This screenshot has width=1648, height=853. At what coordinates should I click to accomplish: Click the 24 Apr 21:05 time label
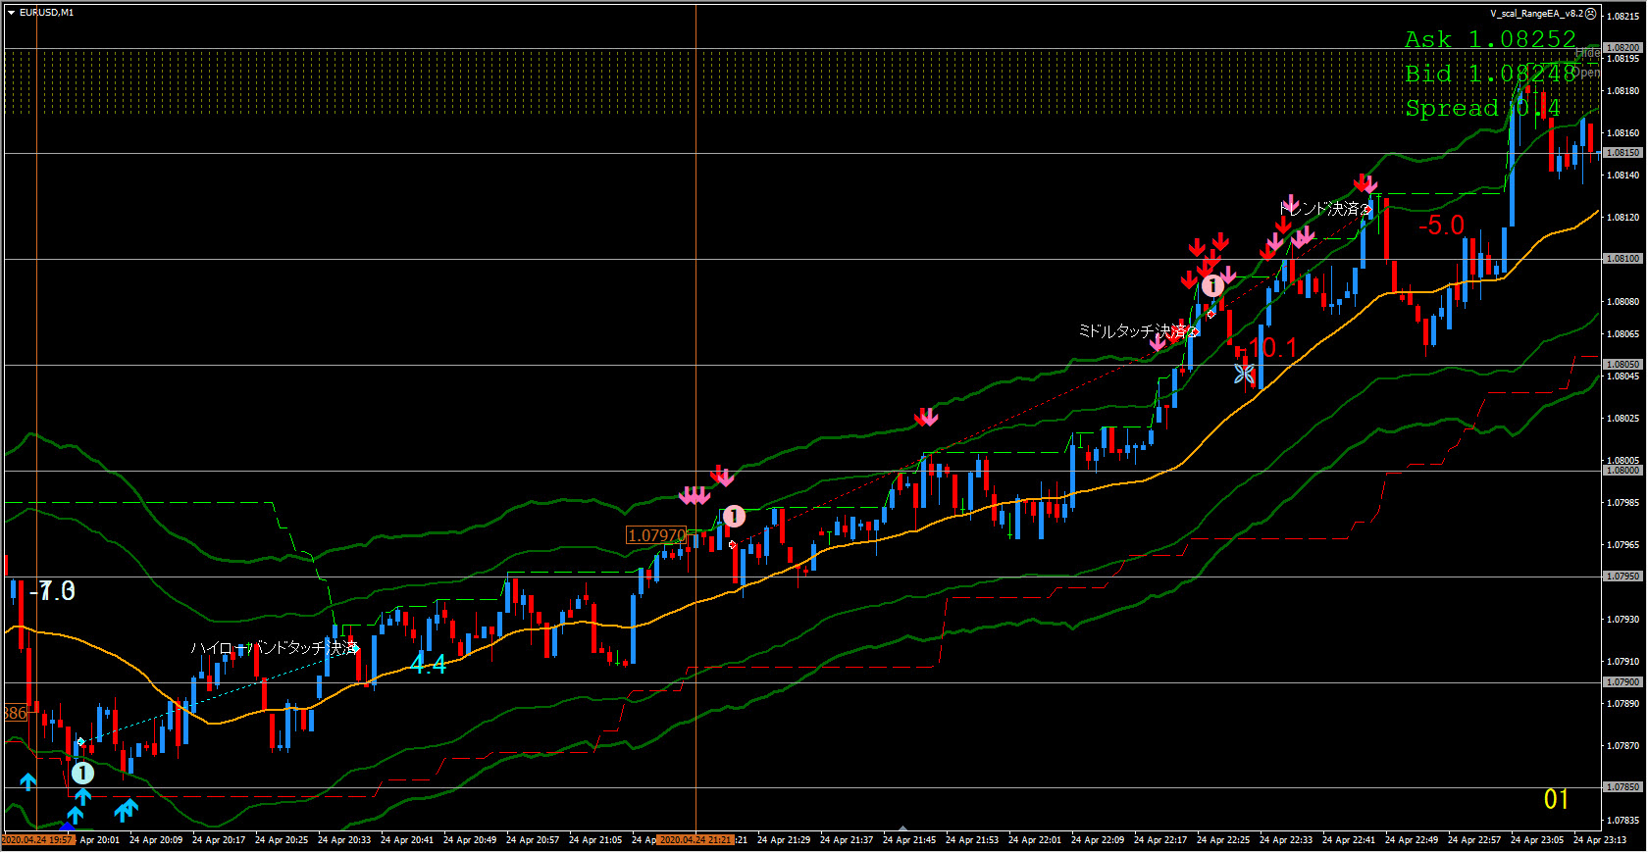tap(595, 840)
